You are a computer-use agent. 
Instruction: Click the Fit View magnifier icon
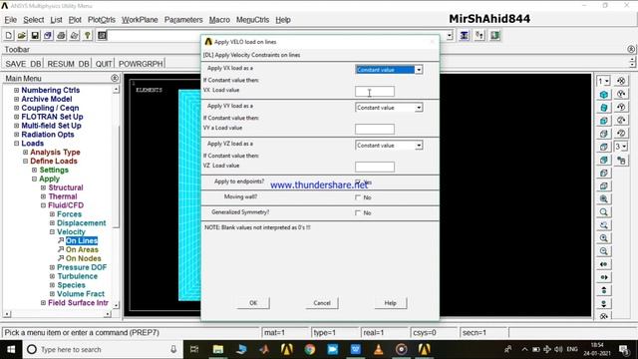click(604, 199)
